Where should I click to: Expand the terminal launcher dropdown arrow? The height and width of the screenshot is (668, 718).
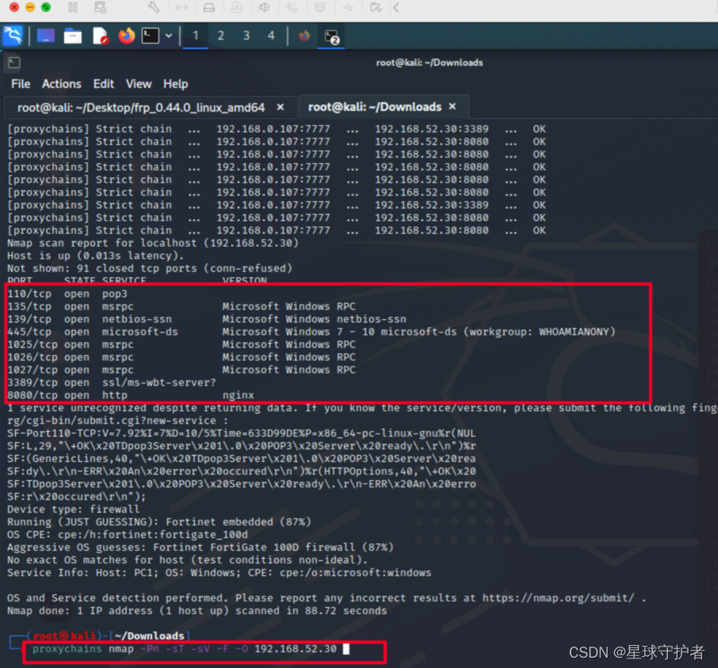click(169, 36)
